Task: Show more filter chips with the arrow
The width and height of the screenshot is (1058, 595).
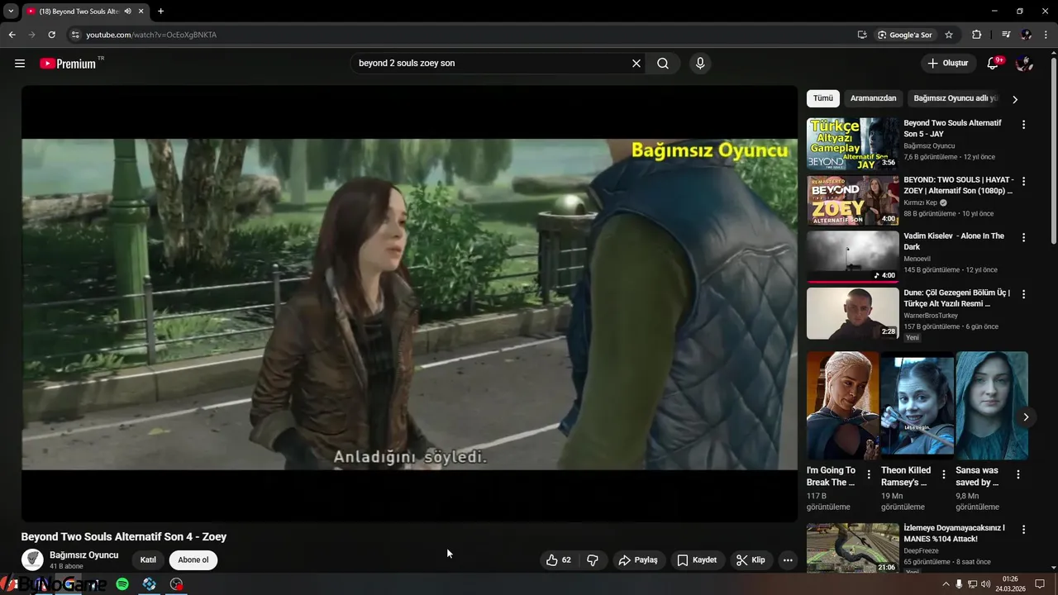Action: [1015, 99]
